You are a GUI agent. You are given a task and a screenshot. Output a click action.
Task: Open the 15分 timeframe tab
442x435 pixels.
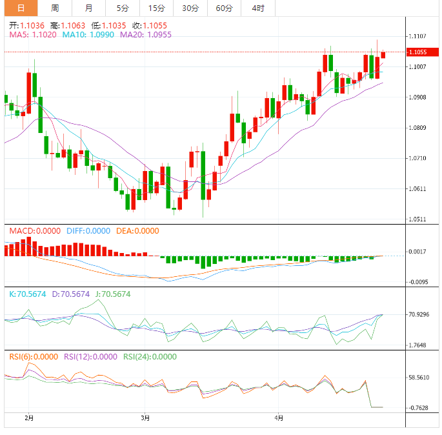point(156,8)
